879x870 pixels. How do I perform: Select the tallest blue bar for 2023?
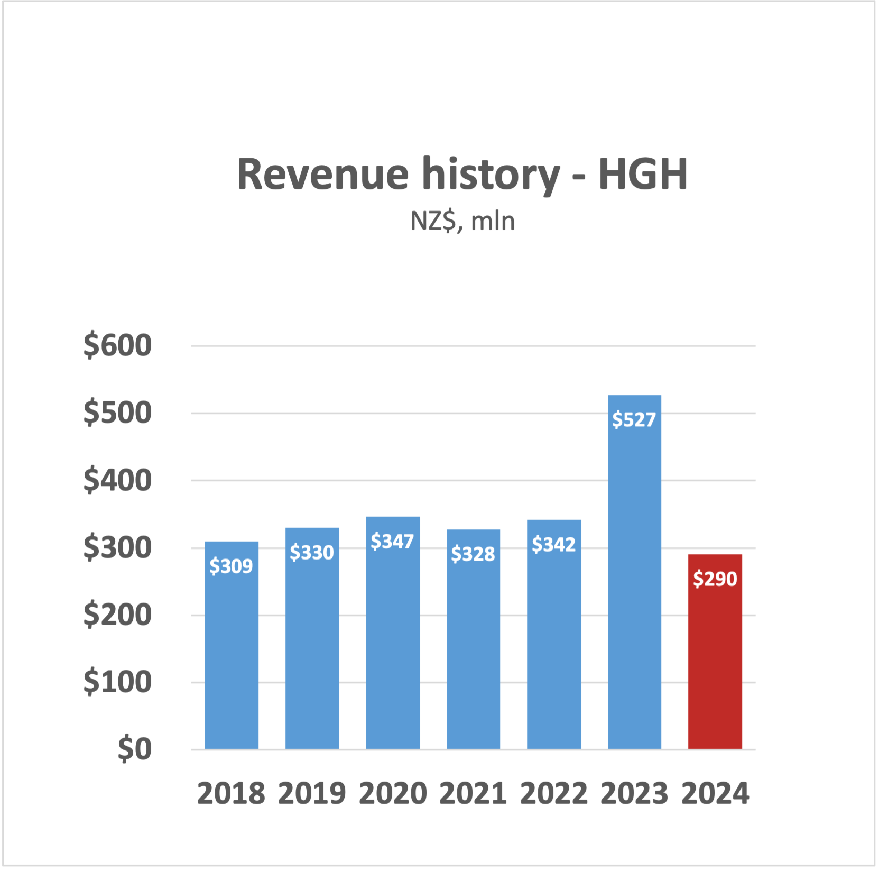[x=634, y=582]
